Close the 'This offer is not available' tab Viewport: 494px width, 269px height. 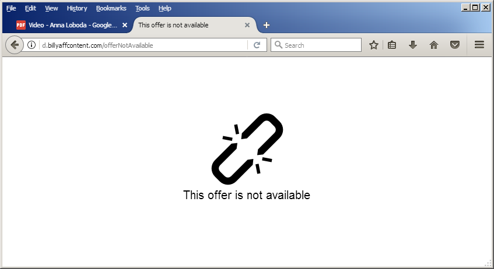(x=247, y=25)
